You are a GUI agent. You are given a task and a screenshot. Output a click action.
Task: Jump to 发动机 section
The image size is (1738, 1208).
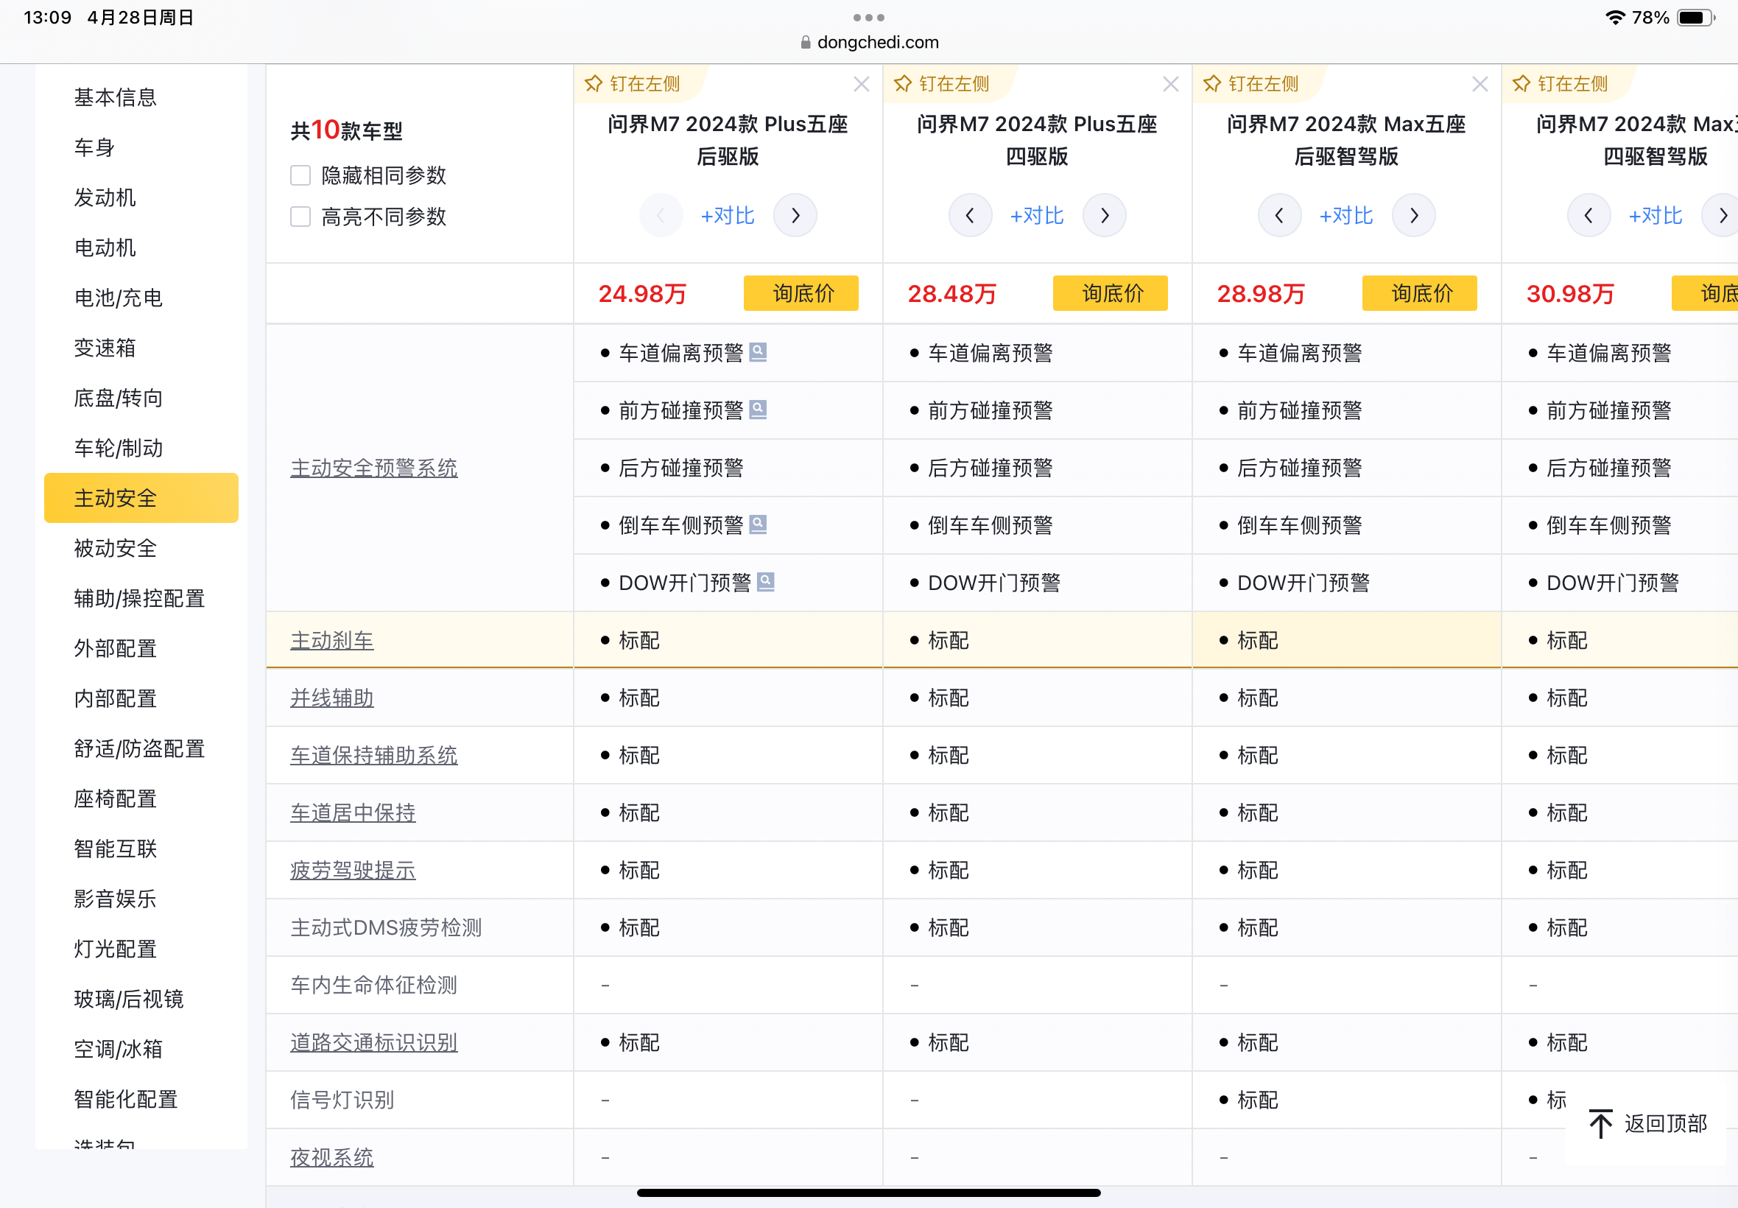[105, 197]
